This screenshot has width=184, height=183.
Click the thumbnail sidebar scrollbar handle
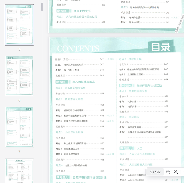point(42,7)
